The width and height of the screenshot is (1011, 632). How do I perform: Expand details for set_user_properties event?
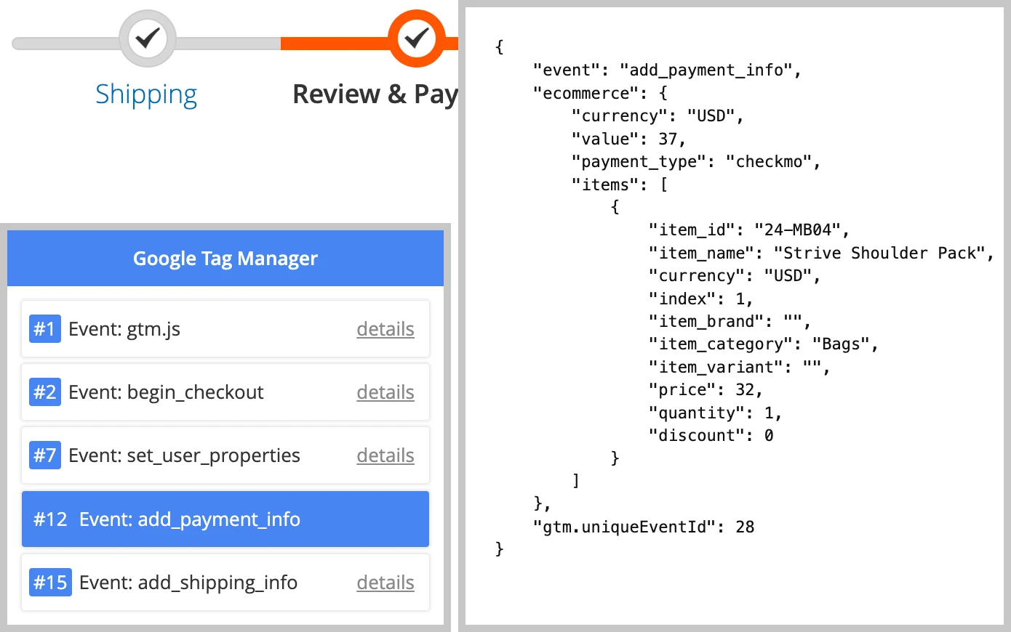point(385,455)
